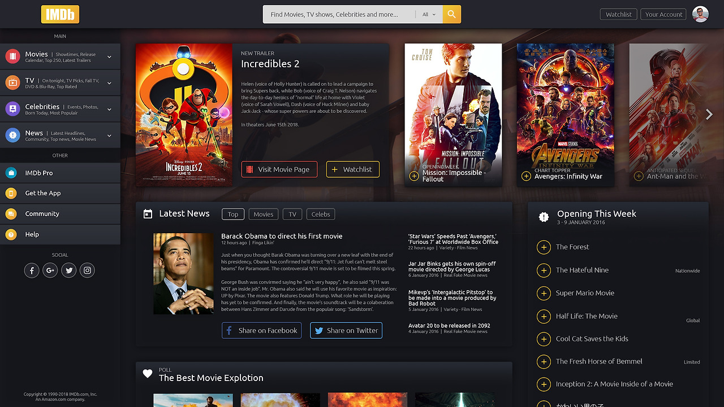724x407 pixels.
Task: Click the Help question mark icon
Action: [11, 234]
